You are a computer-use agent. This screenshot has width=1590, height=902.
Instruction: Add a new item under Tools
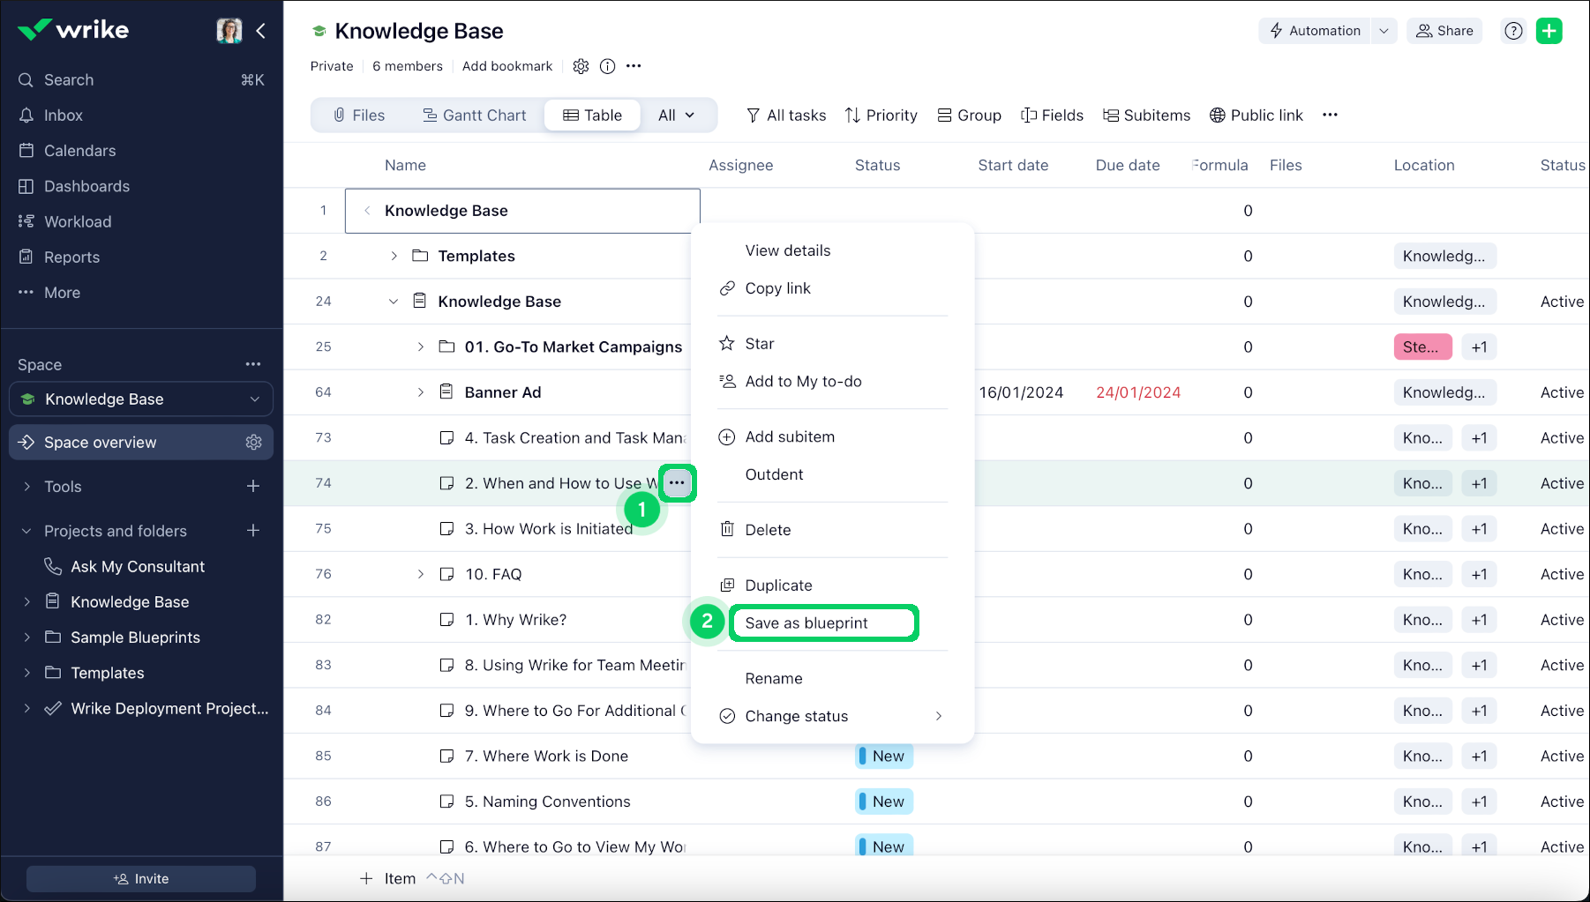pyautogui.click(x=253, y=487)
